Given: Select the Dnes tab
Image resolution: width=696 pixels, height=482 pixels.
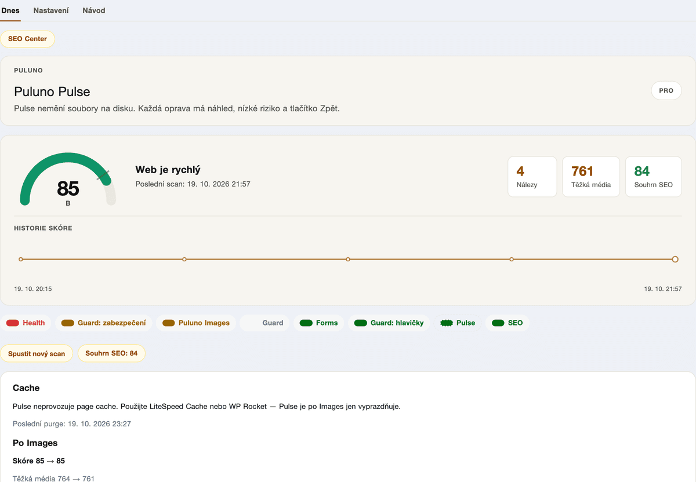Looking at the screenshot, I should [10, 10].
